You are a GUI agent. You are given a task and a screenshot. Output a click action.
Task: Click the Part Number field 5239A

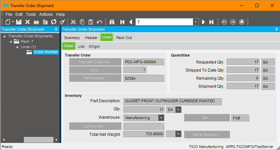(x=144, y=78)
